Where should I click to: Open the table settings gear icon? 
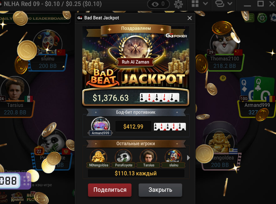tap(178, 4)
